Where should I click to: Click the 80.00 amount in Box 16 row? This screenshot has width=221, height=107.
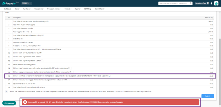[x=211, y=76]
